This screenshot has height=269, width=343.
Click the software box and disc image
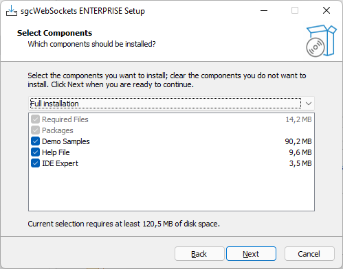pyautogui.click(x=321, y=41)
